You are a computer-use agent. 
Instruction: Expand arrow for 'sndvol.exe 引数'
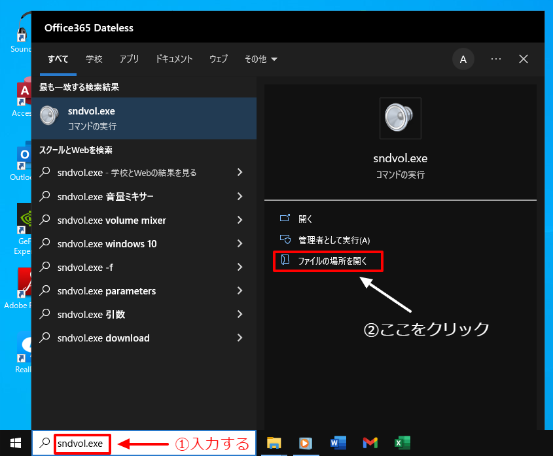click(x=240, y=314)
